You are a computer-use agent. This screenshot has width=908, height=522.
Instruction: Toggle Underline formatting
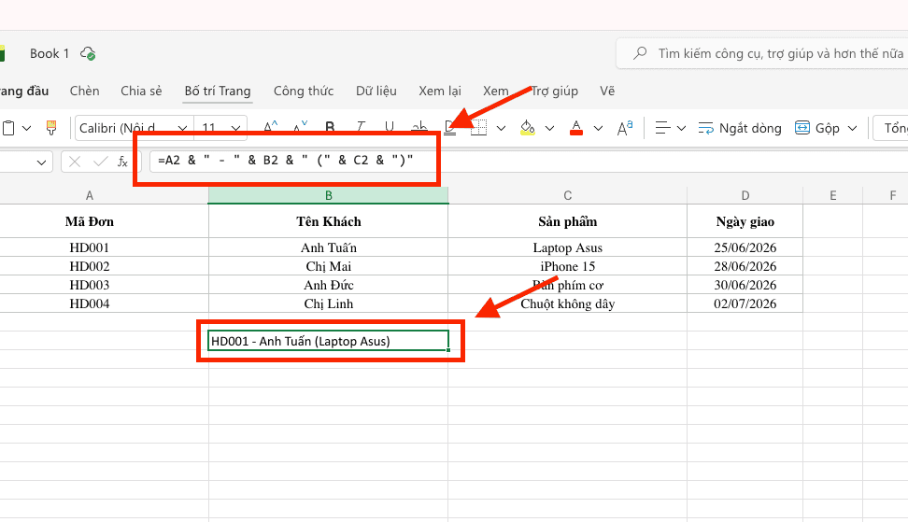pyautogui.click(x=390, y=128)
